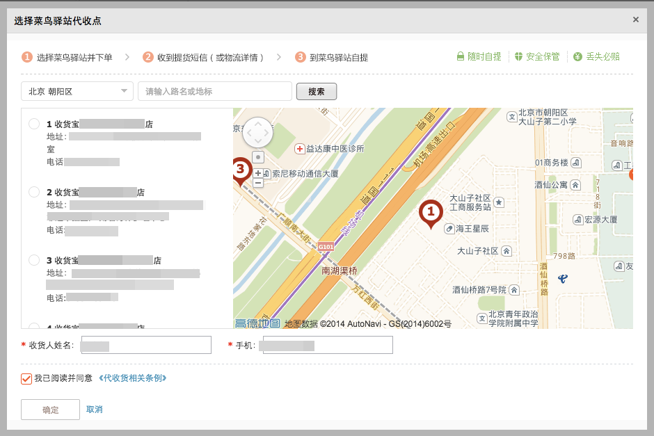Image resolution: width=654 pixels, height=436 pixels.
Task: Click map marker number 3
Action: click(x=241, y=169)
